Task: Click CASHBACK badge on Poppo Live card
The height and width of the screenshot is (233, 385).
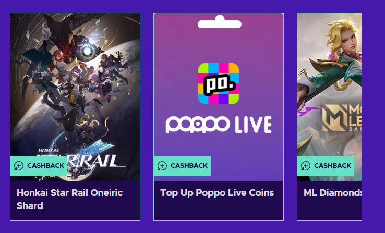Action: 182,166
